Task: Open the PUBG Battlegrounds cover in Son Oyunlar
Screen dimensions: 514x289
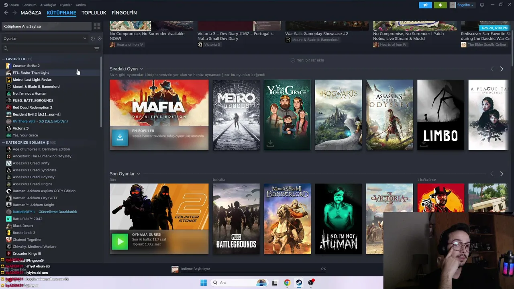Action: pyautogui.click(x=236, y=219)
